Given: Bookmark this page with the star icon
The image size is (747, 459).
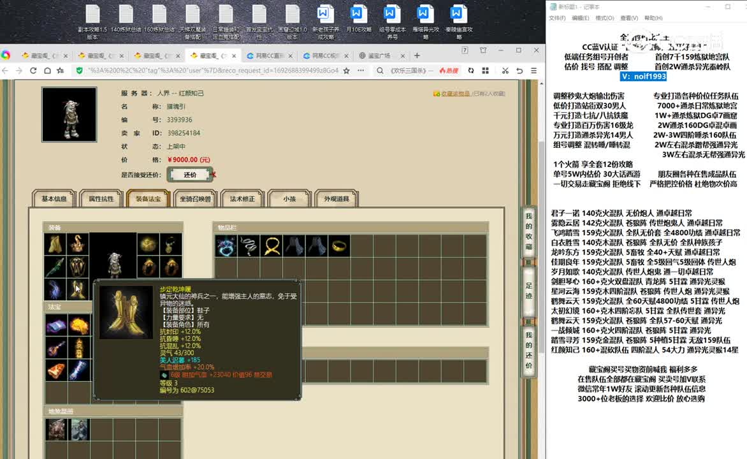Looking at the screenshot, I should [x=346, y=71].
